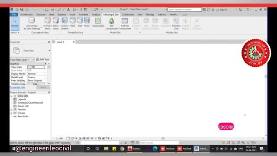Click Show Mass by View Settings
277x156 pixels.
pyautogui.click(x=32, y=23)
